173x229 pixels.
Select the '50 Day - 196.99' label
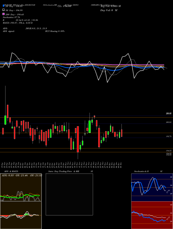pos(14,10)
